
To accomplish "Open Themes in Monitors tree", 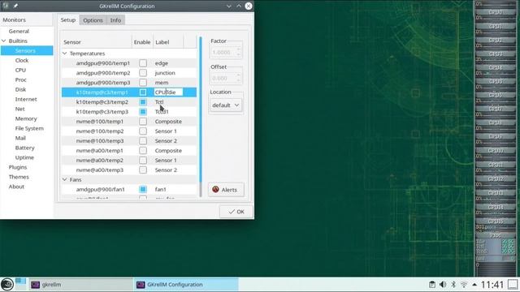I will pos(19,177).
